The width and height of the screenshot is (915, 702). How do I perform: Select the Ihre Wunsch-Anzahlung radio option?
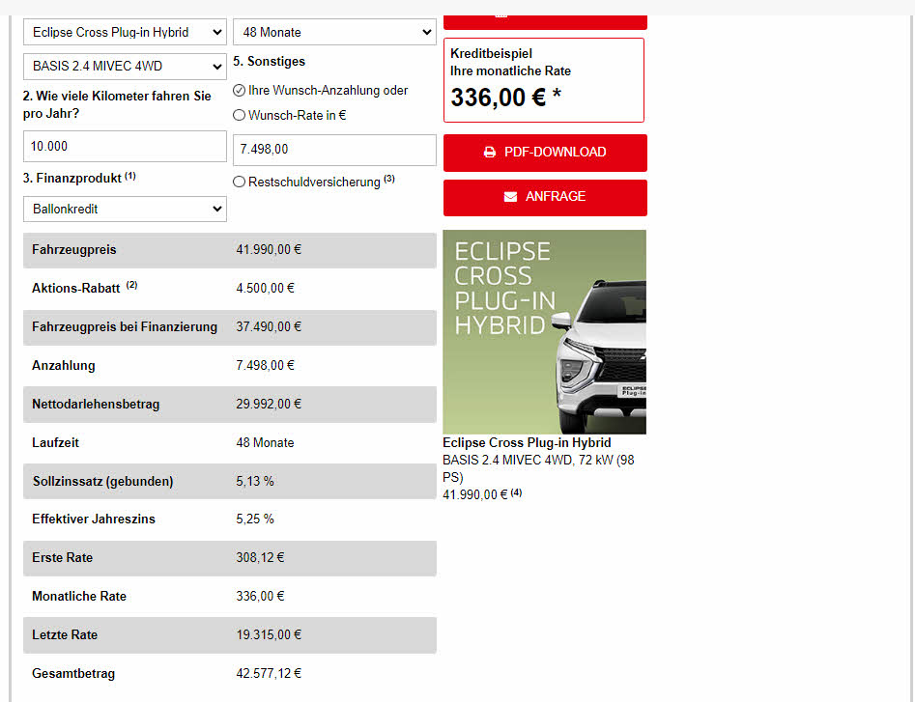point(239,91)
